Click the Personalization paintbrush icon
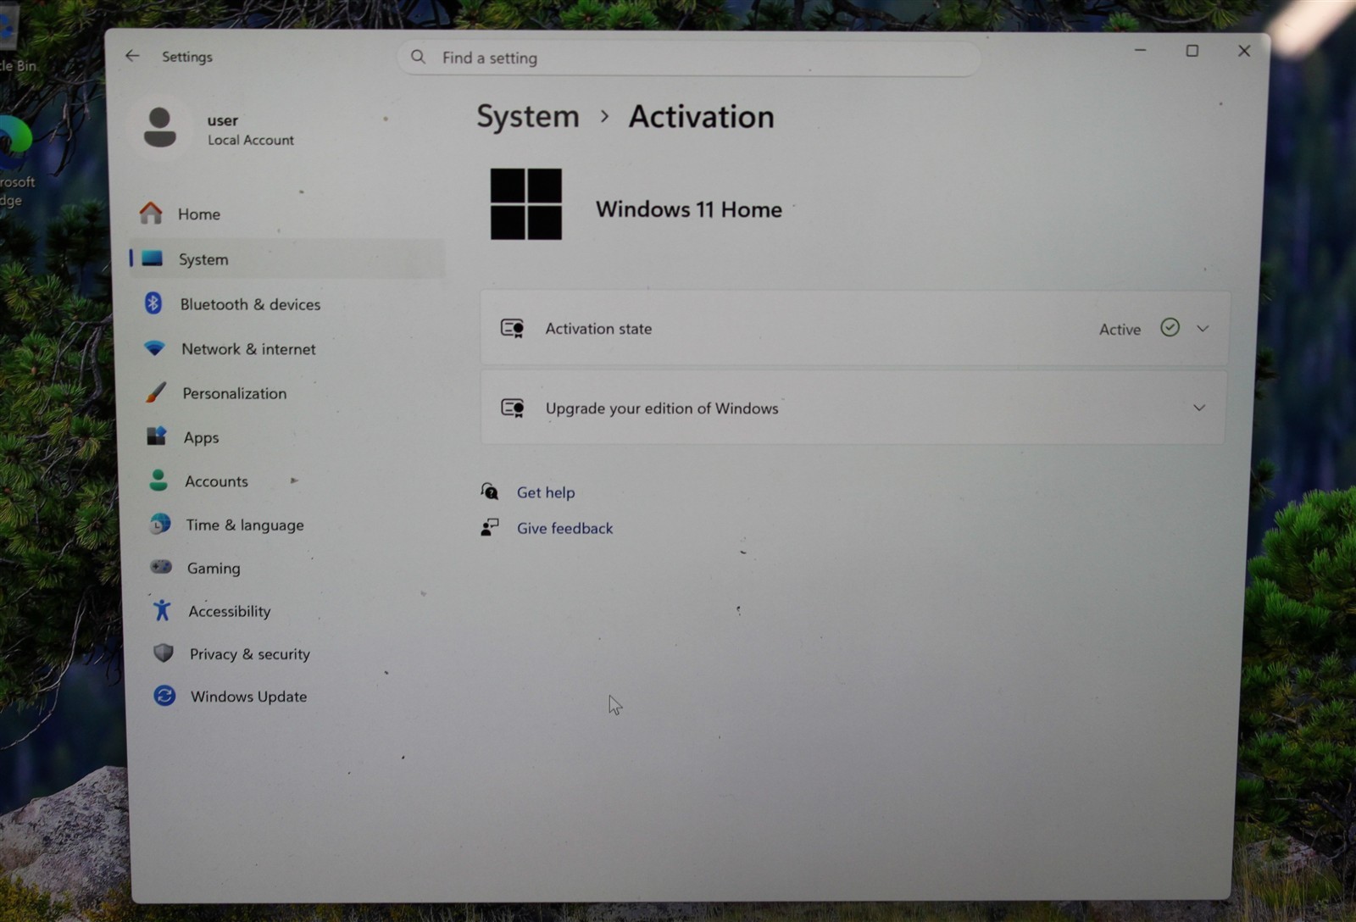This screenshot has width=1356, height=922. pos(156,392)
